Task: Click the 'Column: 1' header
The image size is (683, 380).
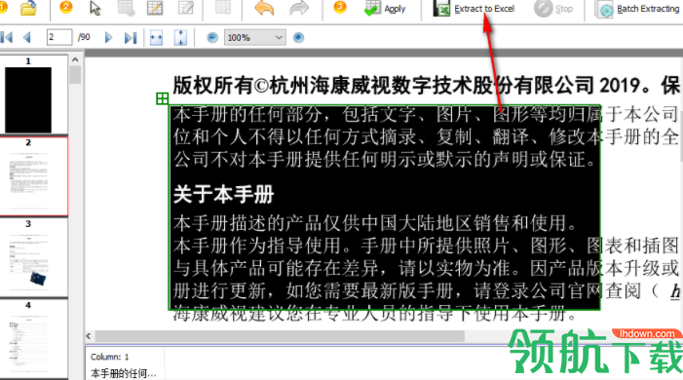Action: 110,357
